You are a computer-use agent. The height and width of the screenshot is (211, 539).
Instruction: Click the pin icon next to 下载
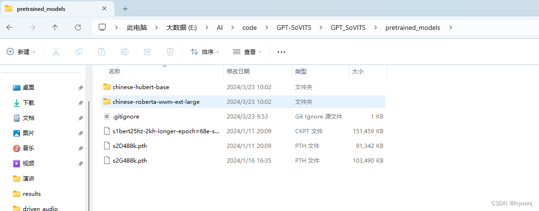tap(80, 103)
